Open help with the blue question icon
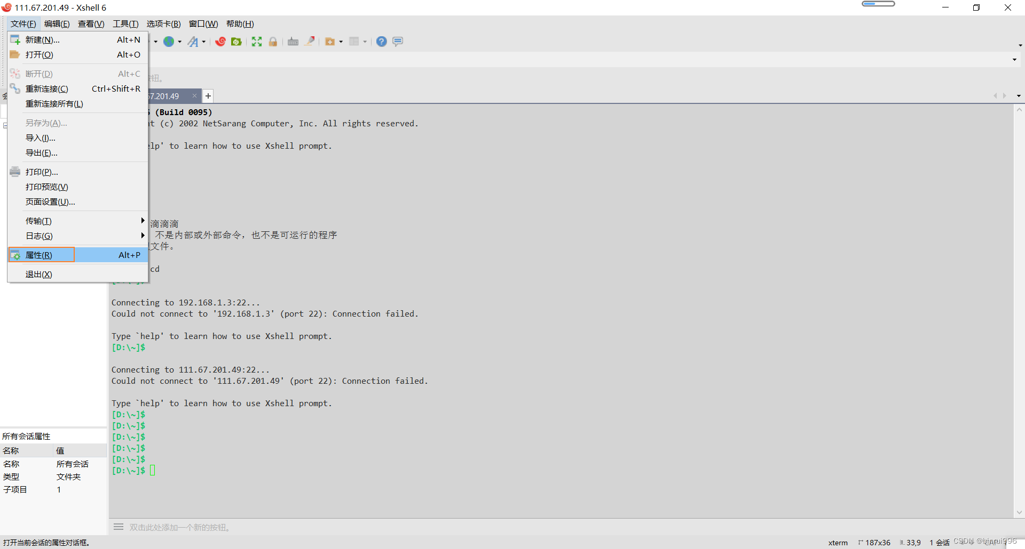Screen dimensions: 1025x549 point(381,42)
